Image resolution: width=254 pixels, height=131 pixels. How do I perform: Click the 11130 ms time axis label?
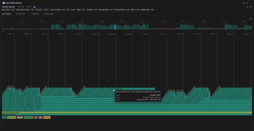click(x=112, y=34)
